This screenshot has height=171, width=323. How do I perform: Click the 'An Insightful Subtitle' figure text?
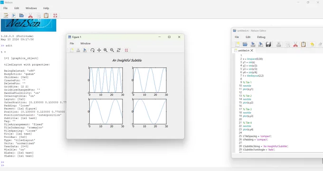pos(127,60)
